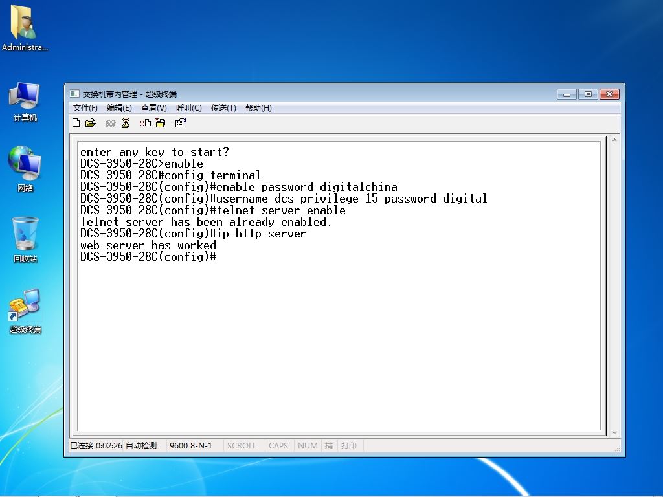Open the 呼叫(C) menu
The height and width of the screenshot is (497, 663).
tap(188, 108)
